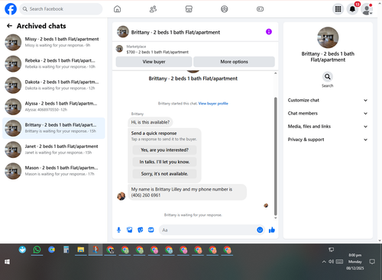Send quick reply 'Yes, are you interested?'
This screenshot has width=382, height=280.
pyautogui.click(x=164, y=150)
